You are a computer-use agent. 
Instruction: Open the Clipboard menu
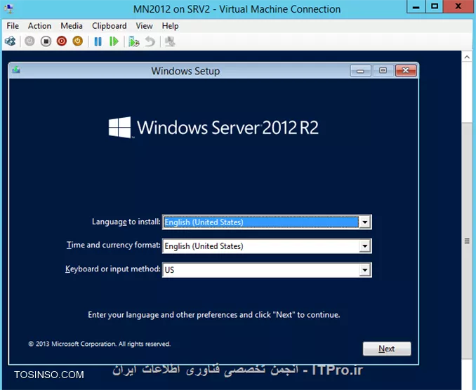point(110,26)
